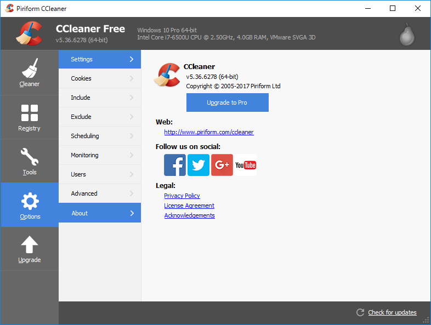The image size is (431, 325).
Task: Open the Registry grid section
Action: tap(30, 117)
